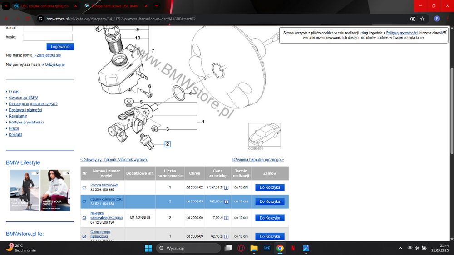The width and height of the screenshot is (454, 255).
Task: Click the Logowanie button
Action: (x=60, y=47)
